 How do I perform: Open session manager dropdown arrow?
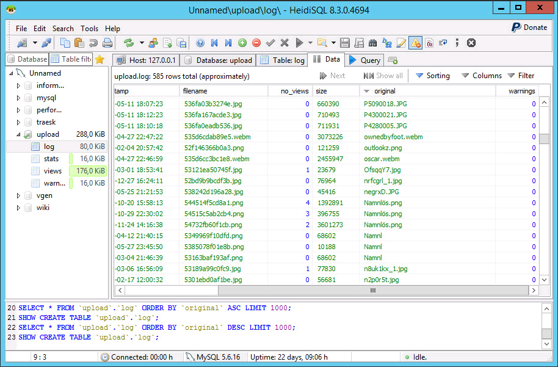pos(35,43)
